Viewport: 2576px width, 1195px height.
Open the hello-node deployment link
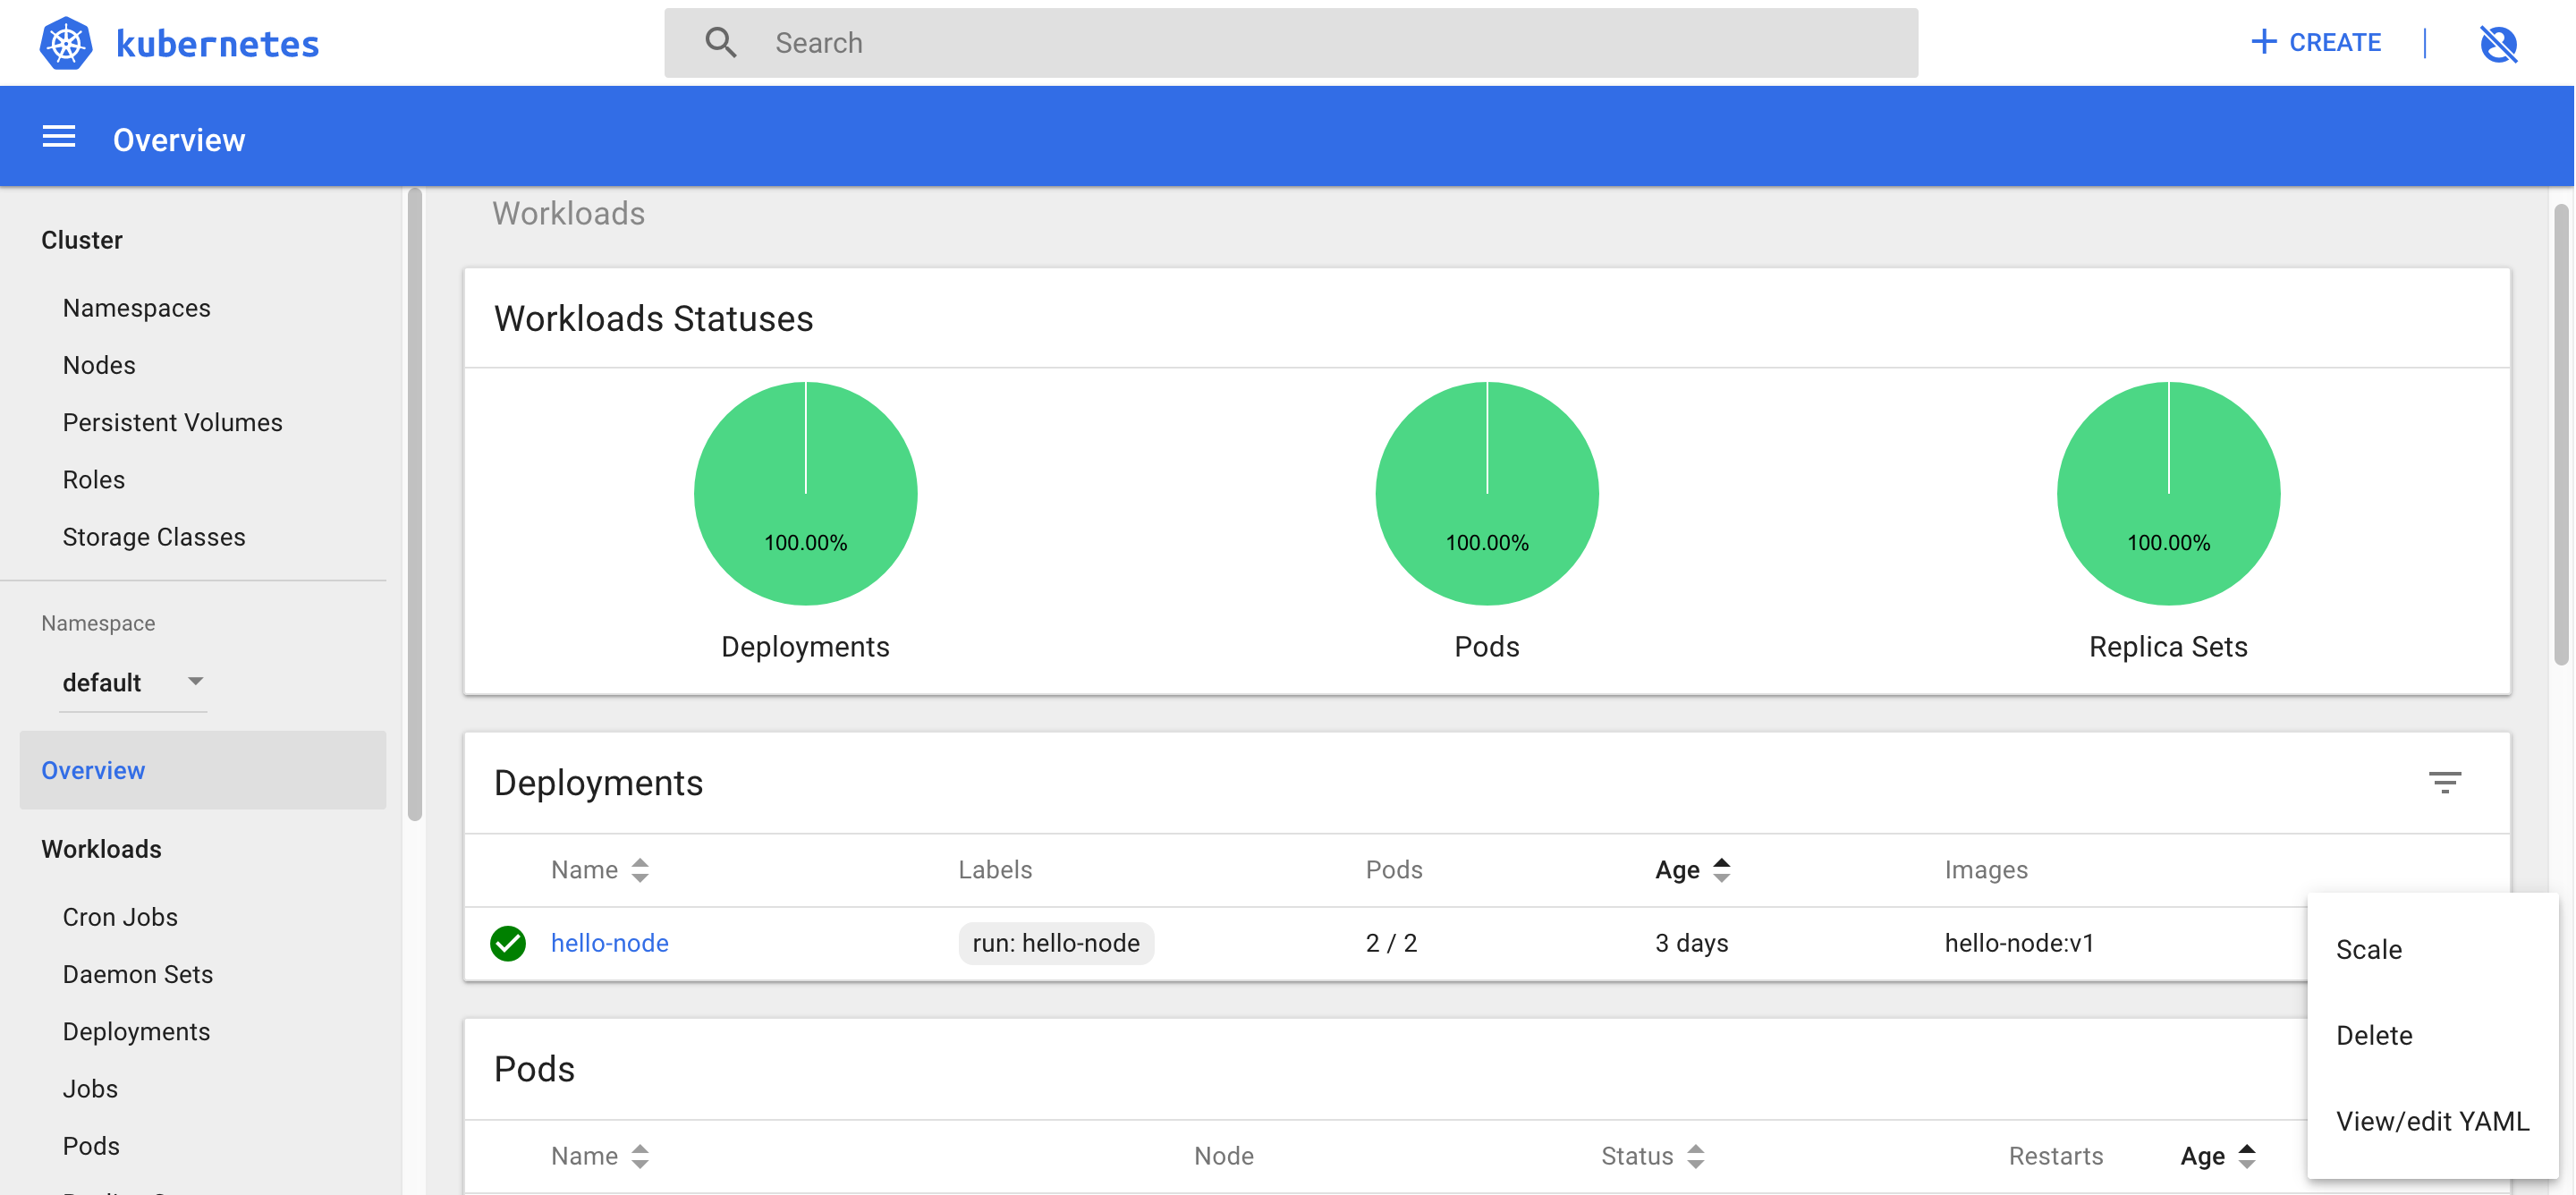[x=609, y=943]
